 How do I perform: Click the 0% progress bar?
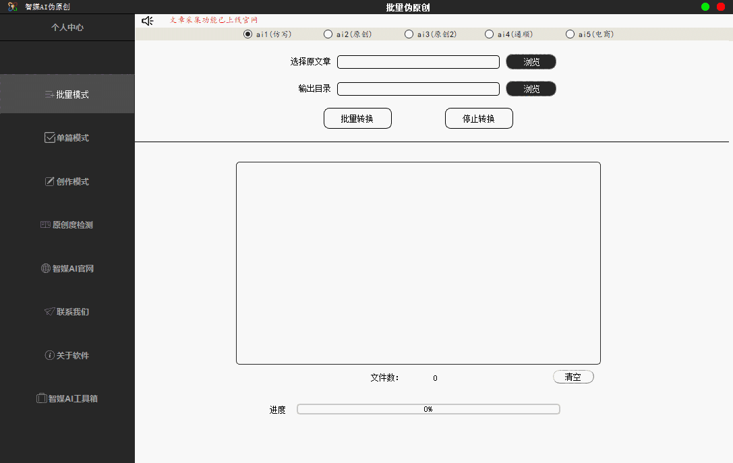tap(428, 408)
